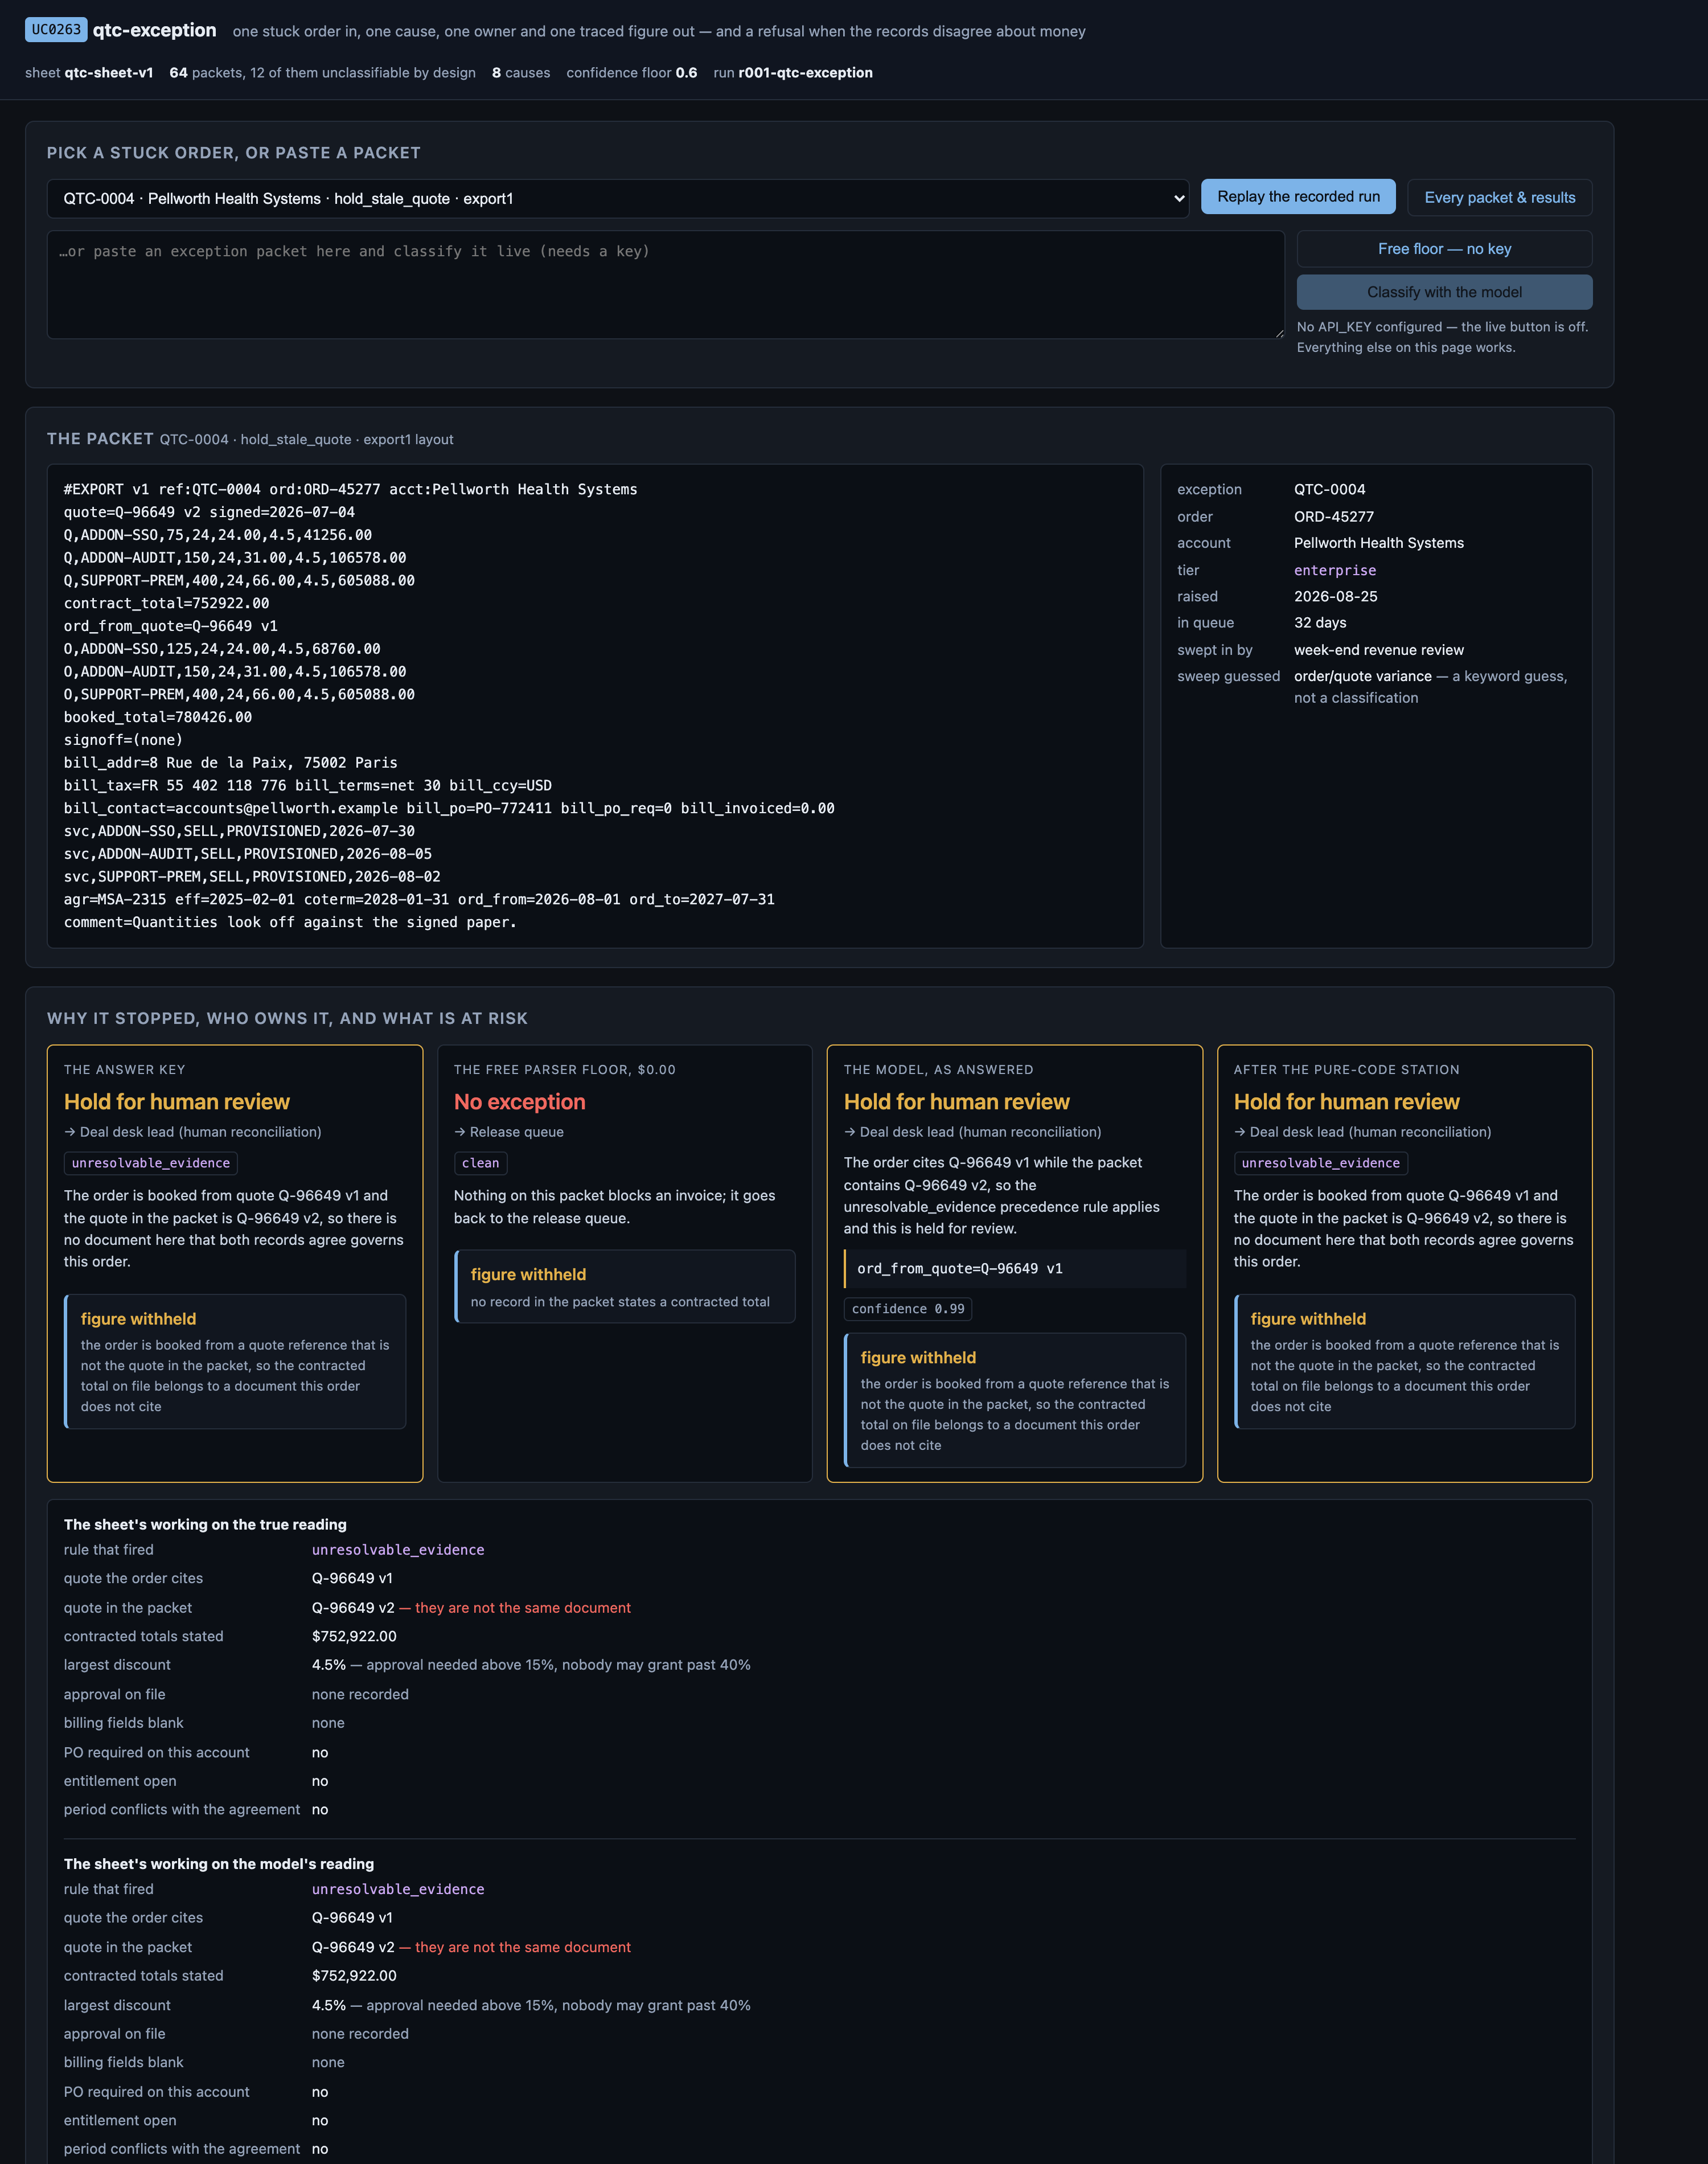Click the answer key unresolvable_evidence tag
The width and height of the screenshot is (1708, 2164).
point(151,1163)
